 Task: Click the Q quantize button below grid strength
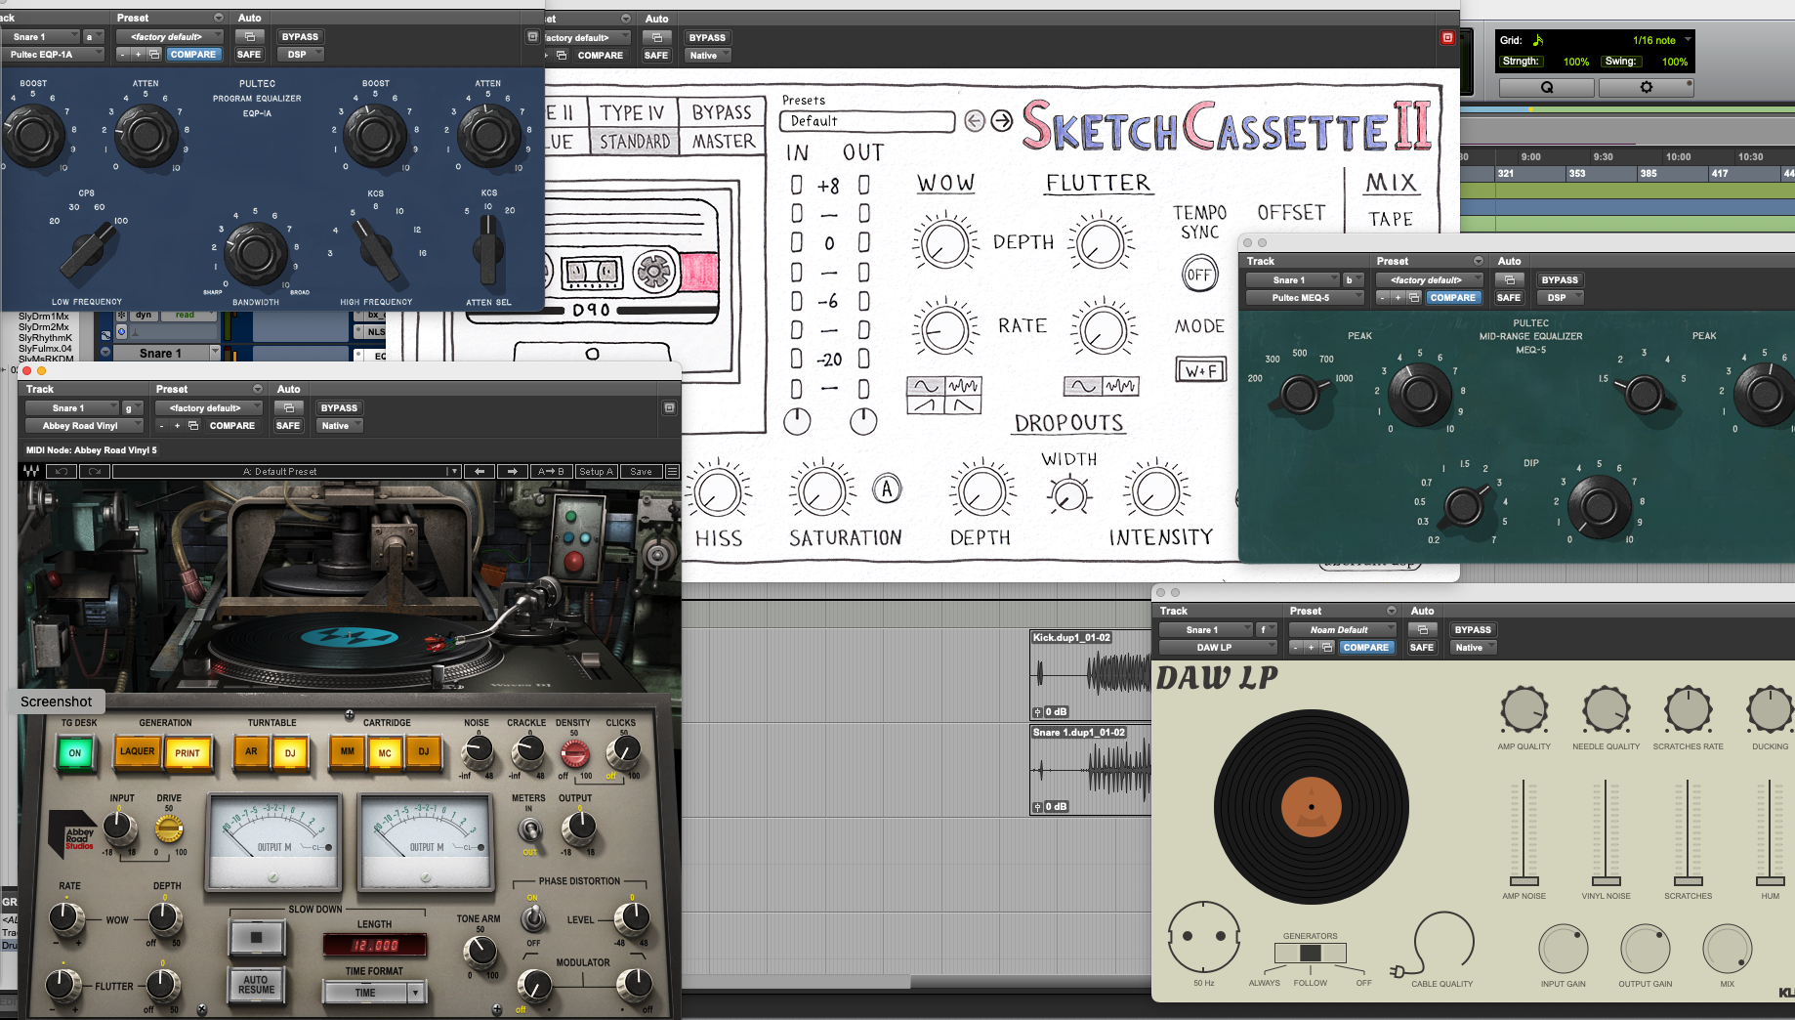(x=1547, y=87)
